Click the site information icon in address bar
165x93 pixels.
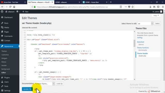(x=32, y=7)
